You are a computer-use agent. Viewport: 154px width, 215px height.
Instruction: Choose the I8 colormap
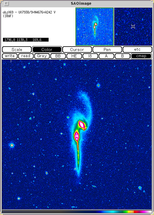click(90, 56)
